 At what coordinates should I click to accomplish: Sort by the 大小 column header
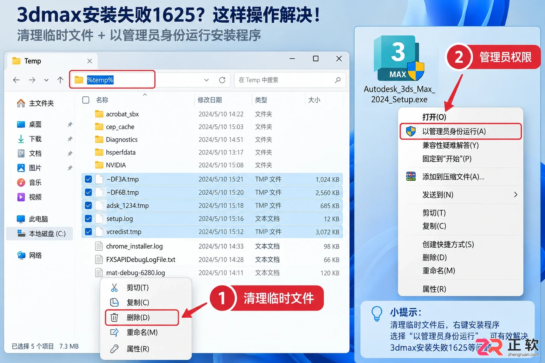point(314,100)
